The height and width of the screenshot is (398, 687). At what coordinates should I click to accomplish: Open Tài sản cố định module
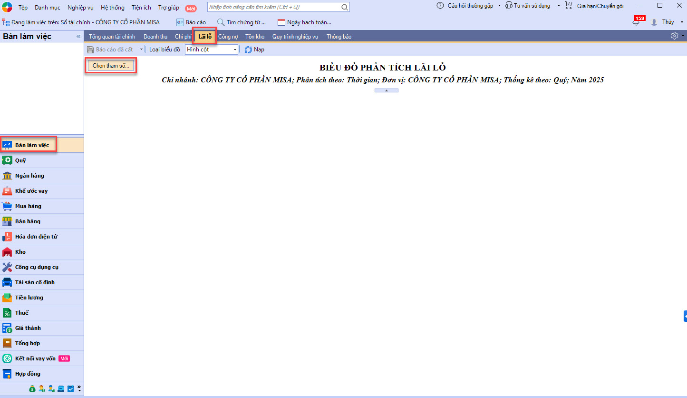click(x=34, y=282)
